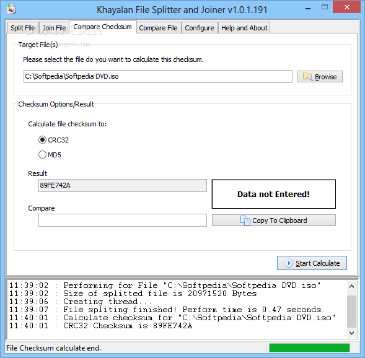
Task: Click the log scrollbar thumb
Action: coord(351,312)
